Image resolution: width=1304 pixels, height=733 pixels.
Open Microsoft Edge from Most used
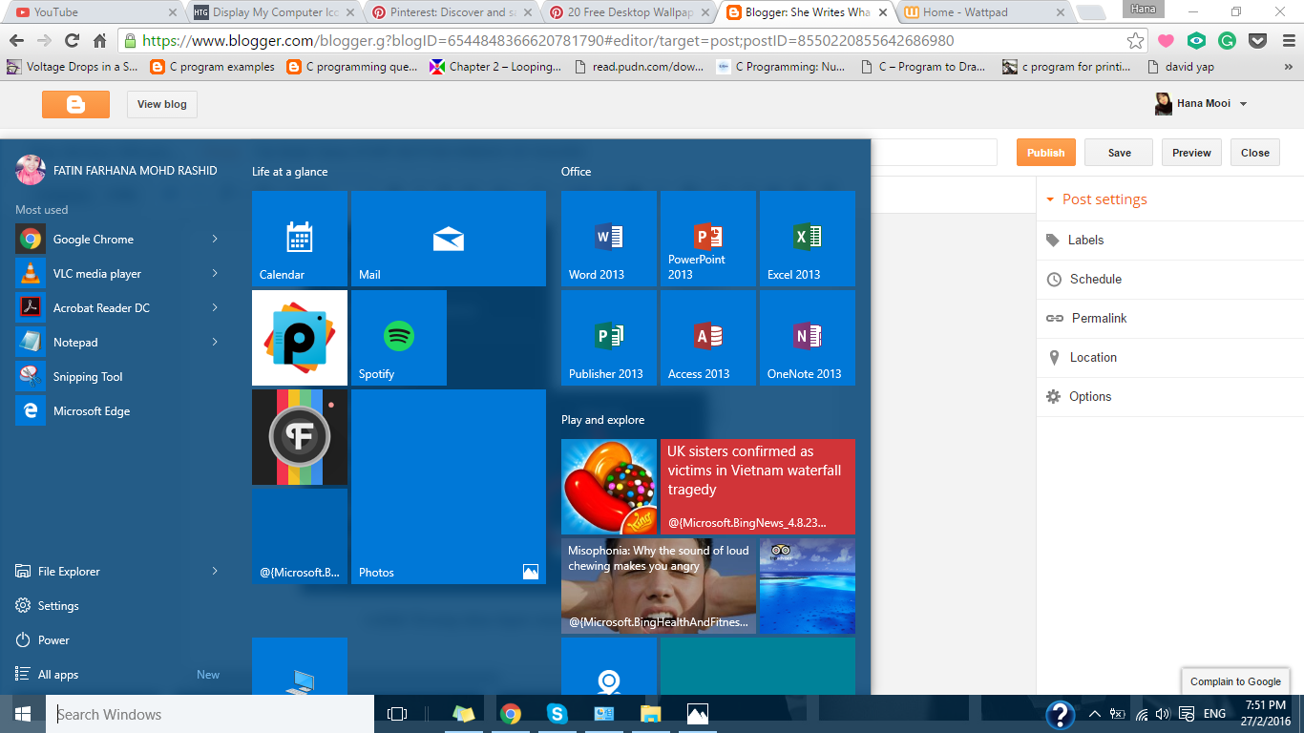[x=118, y=410]
